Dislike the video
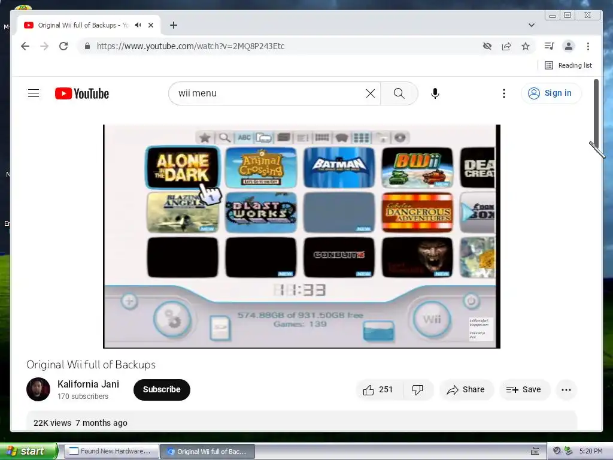613x460 pixels. [x=417, y=389]
